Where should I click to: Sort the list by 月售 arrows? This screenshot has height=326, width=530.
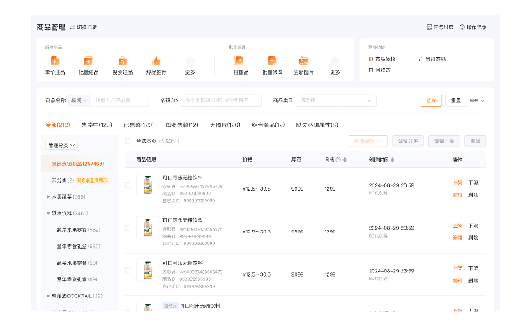point(344,160)
